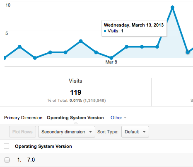Viewport: 193px width, 167px height.
Task: Click the chart peak data point
Action: 172,7
